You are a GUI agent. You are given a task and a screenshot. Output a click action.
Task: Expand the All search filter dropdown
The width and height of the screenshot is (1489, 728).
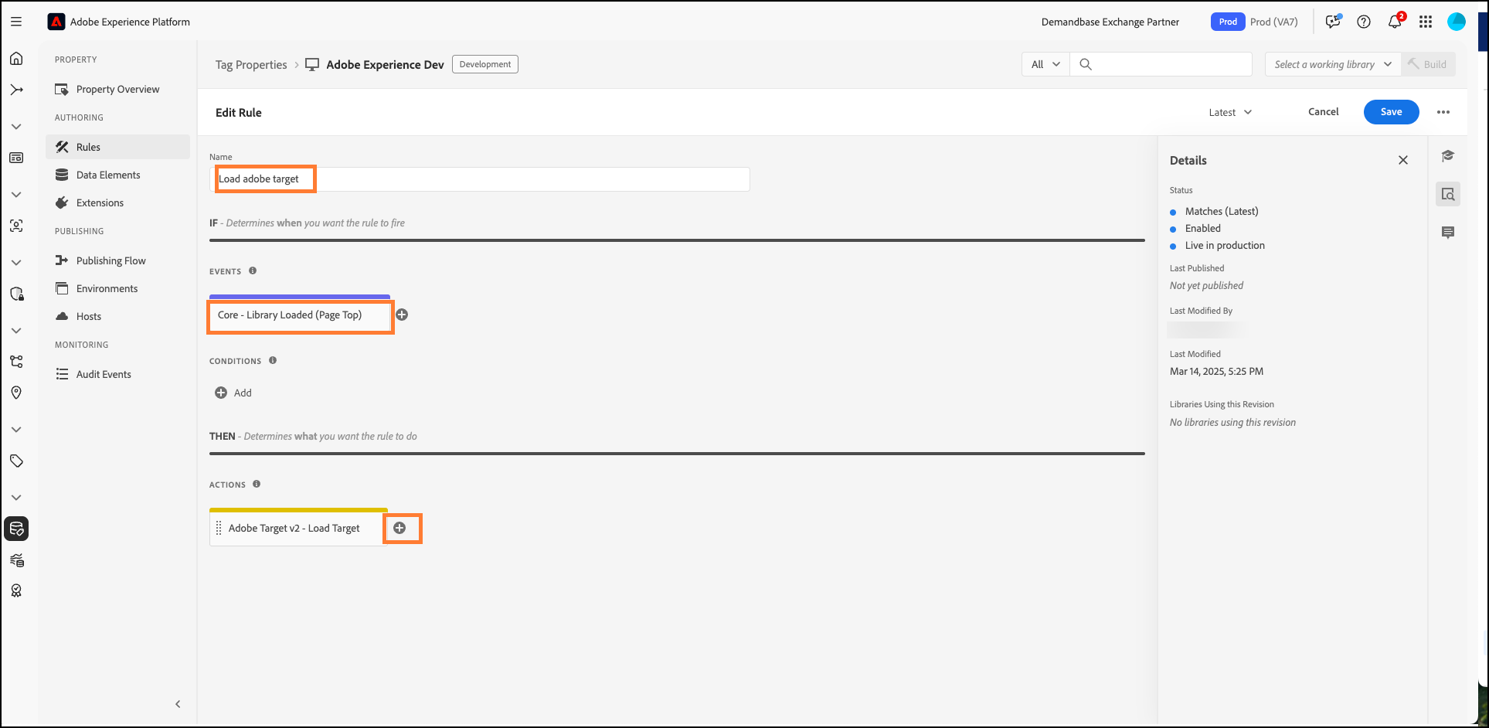[1045, 64]
